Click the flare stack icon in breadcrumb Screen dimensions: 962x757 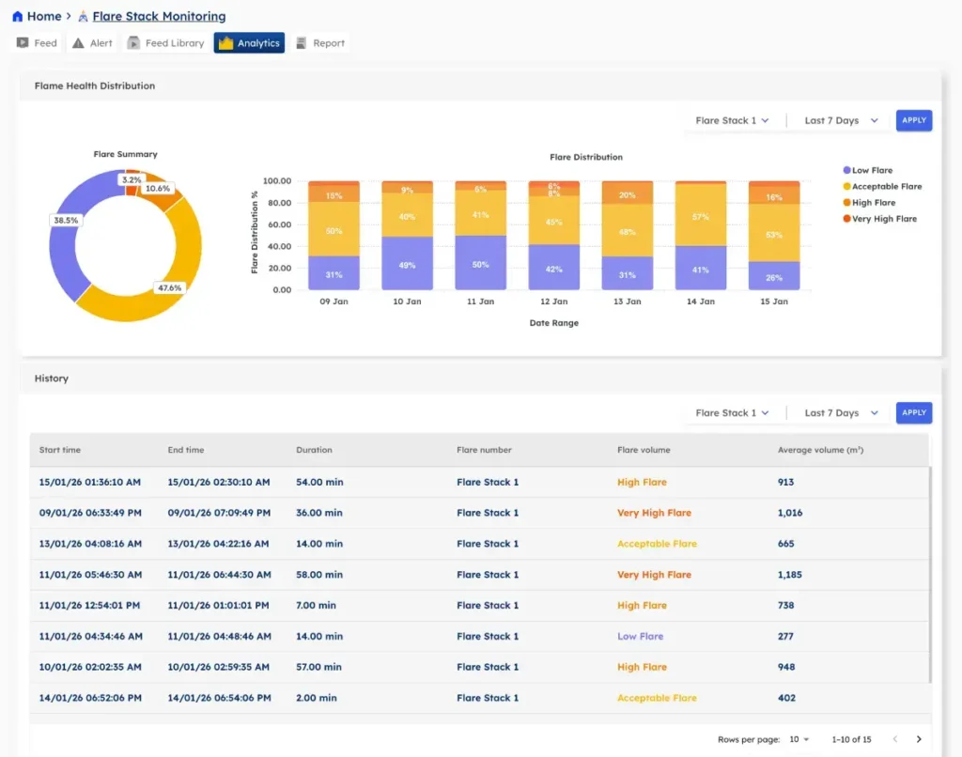84,17
